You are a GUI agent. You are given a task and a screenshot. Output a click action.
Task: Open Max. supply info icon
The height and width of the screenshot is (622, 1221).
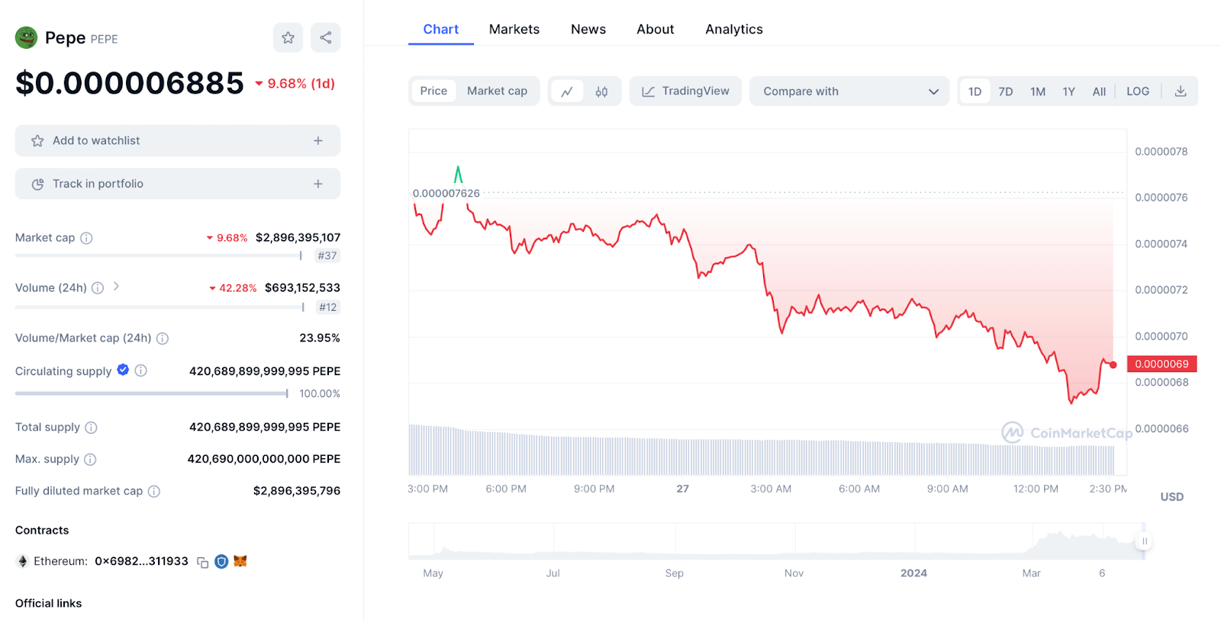pyautogui.click(x=90, y=460)
